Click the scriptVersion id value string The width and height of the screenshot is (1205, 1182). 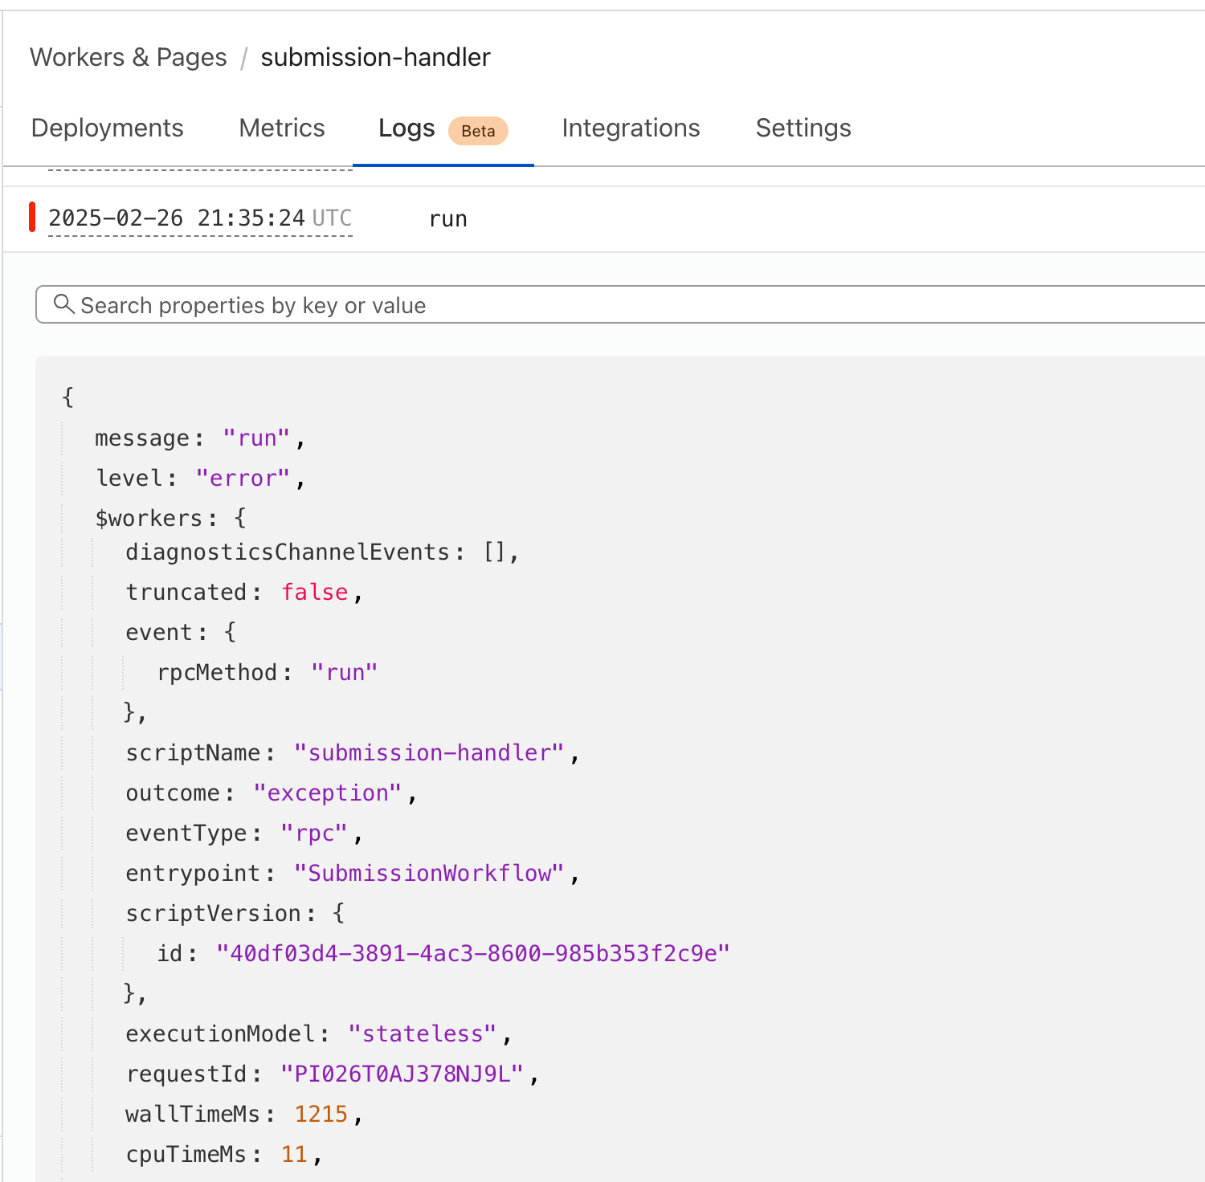coord(472,954)
